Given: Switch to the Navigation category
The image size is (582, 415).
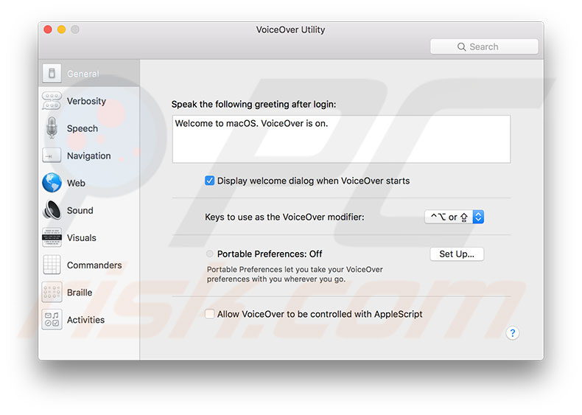Looking at the screenshot, I should coord(88,156).
